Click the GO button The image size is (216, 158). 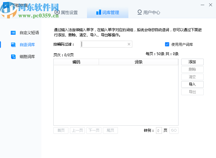pyautogui.click(x=174, y=130)
